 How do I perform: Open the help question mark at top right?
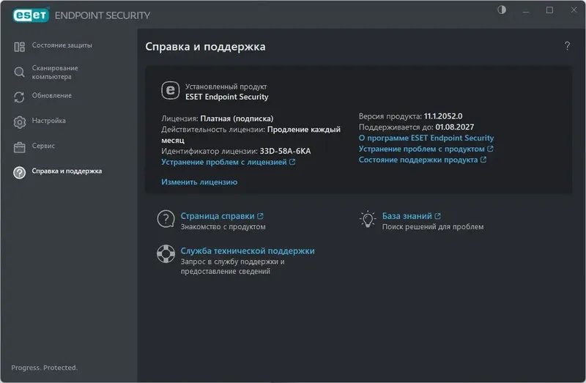(x=567, y=46)
